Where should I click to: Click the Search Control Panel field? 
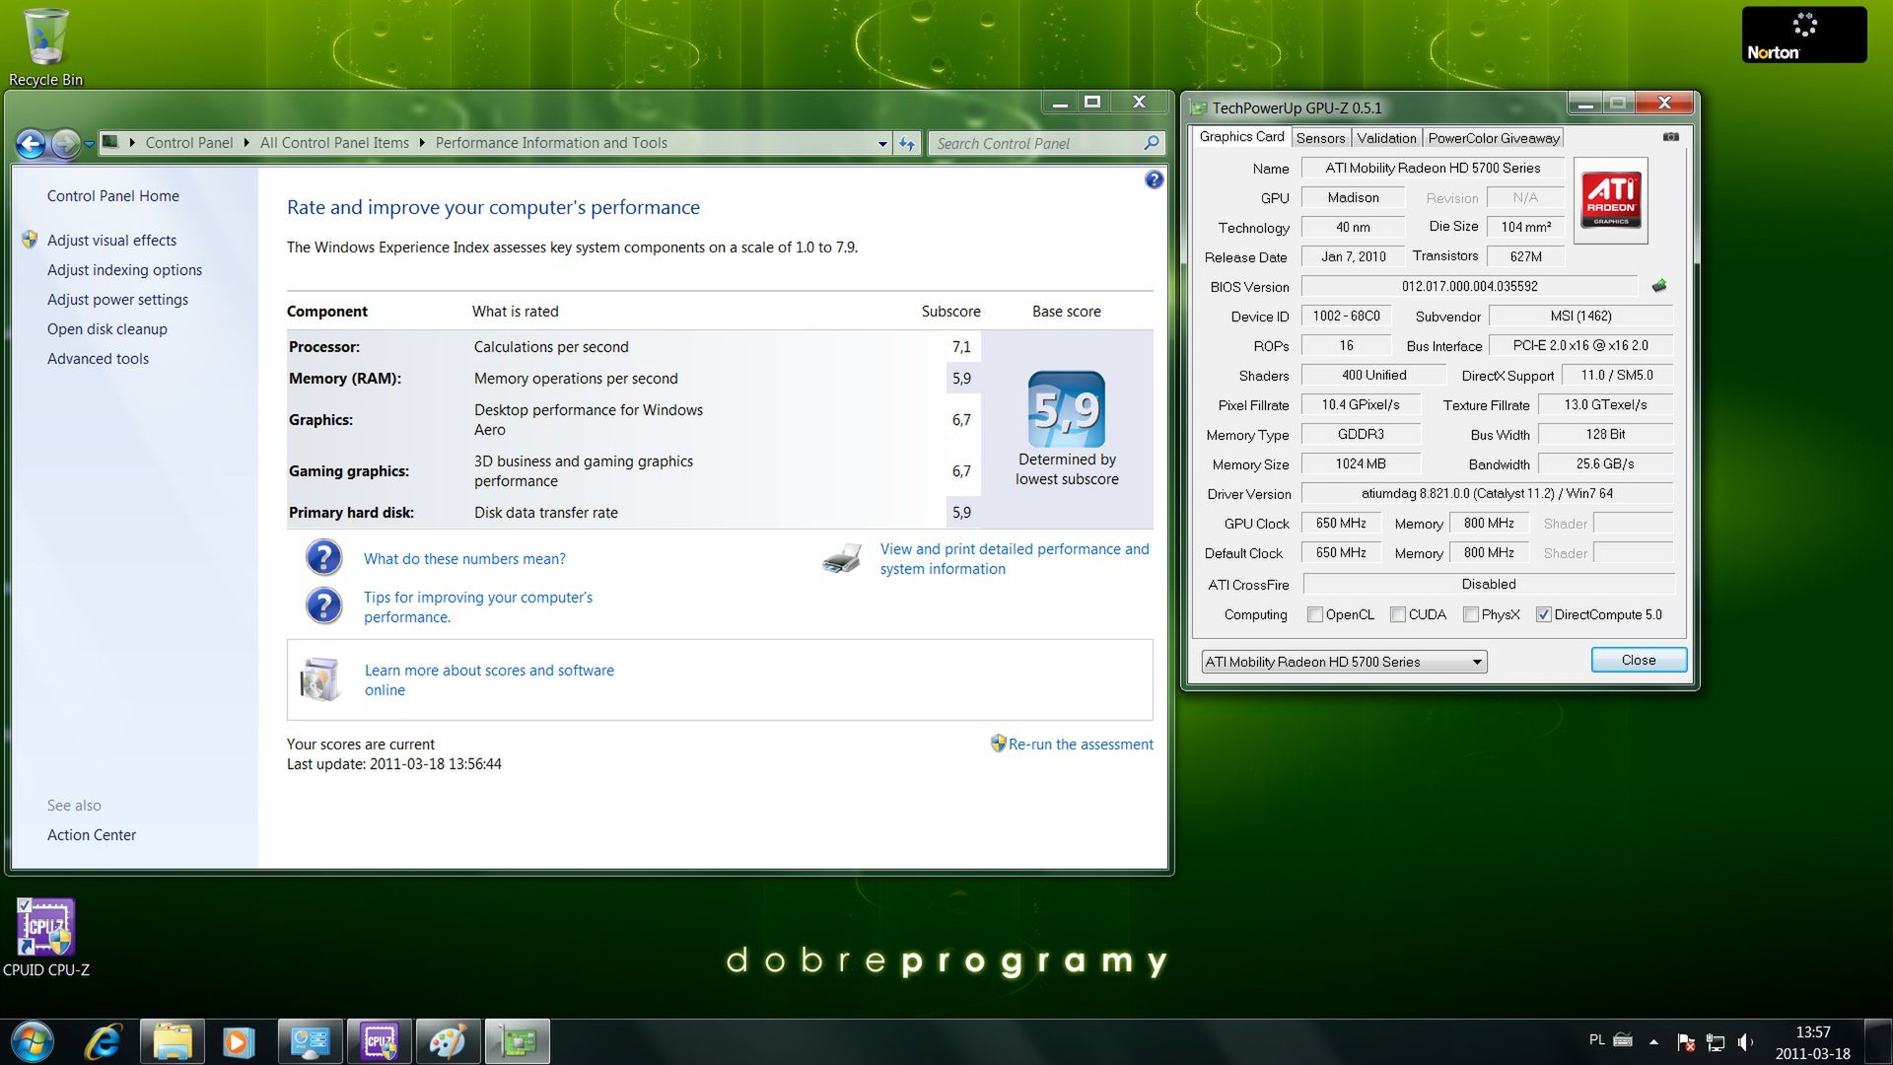tap(1035, 144)
